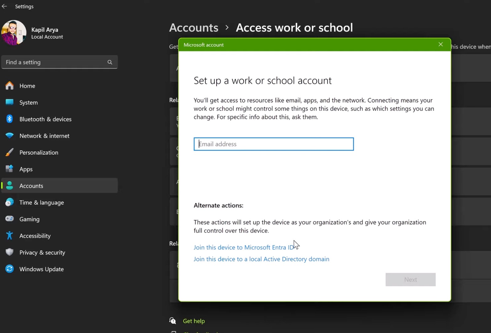The image size is (491, 333).
Task: Open Time & language settings
Action: point(41,202)
